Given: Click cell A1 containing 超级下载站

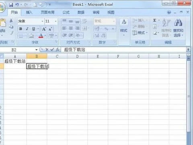Looking at the screenshot, I should coord(15,61).
